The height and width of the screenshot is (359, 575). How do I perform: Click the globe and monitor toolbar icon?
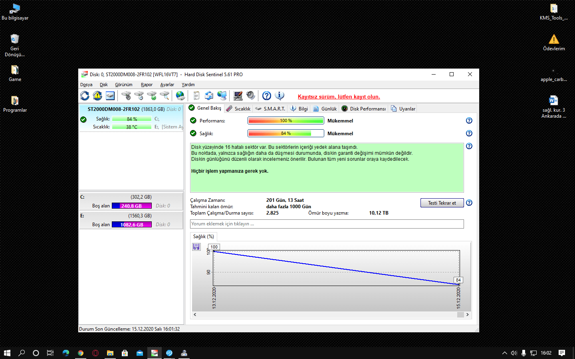pyautogui.click(x=222, y=96)
